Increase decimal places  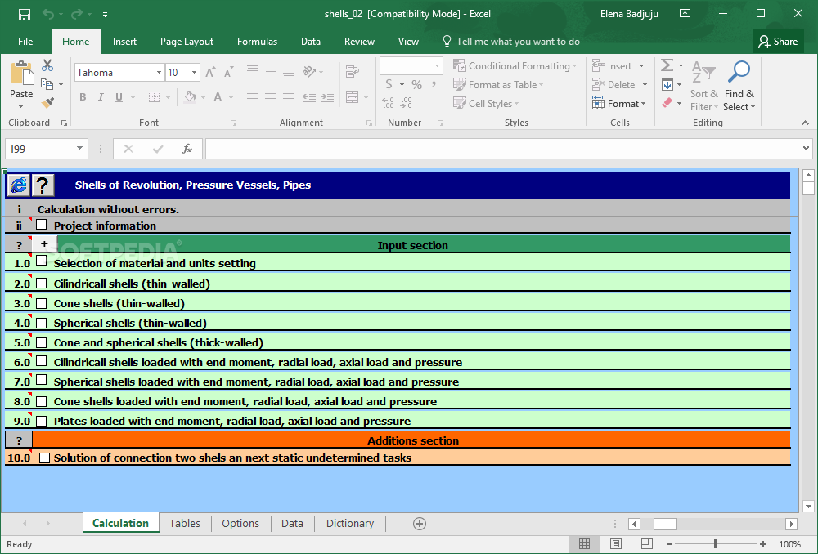click(388, 103)
